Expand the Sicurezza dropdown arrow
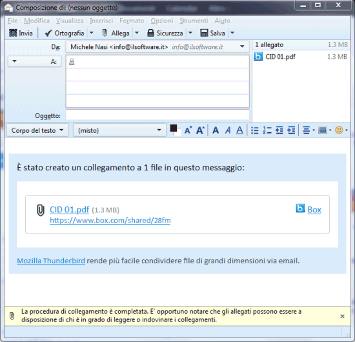 [x=190, y=33]
